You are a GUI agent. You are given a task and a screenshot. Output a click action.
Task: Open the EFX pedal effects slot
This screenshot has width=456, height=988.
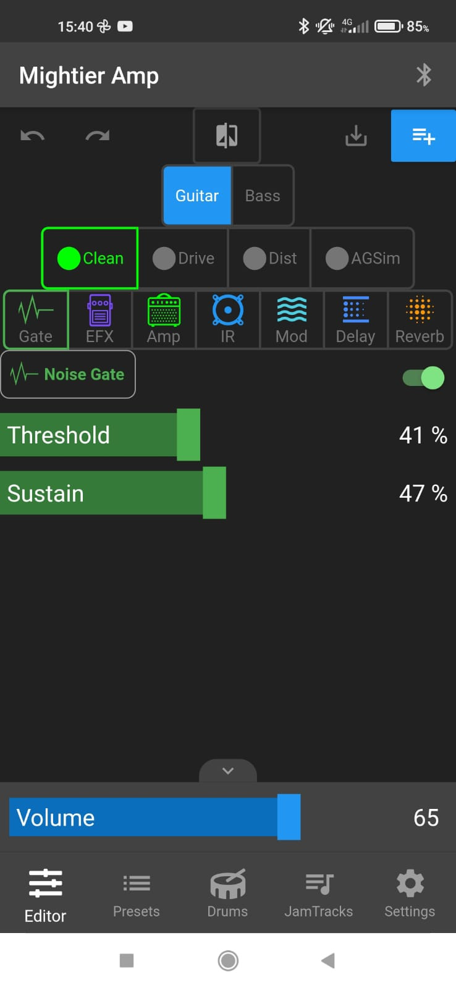(x=99, y=320)
